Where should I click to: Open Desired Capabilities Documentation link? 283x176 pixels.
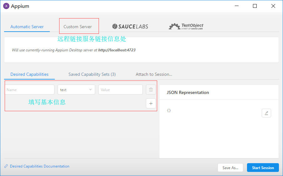point(39,166)
